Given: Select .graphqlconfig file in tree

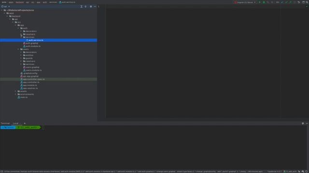Looking at the screenshot, I should [x=30, y=74].
